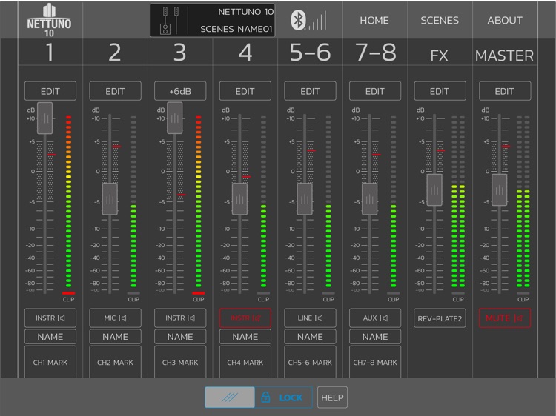Image resolution: width=556 pixels, height=416 pixels.
Task: Select the MASTER channel header
Action: click(505, 52)
